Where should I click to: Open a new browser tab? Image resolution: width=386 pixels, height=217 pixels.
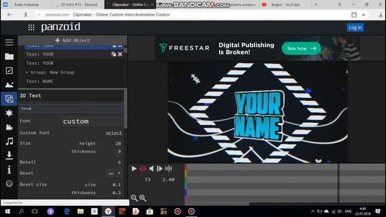[316, 5]
